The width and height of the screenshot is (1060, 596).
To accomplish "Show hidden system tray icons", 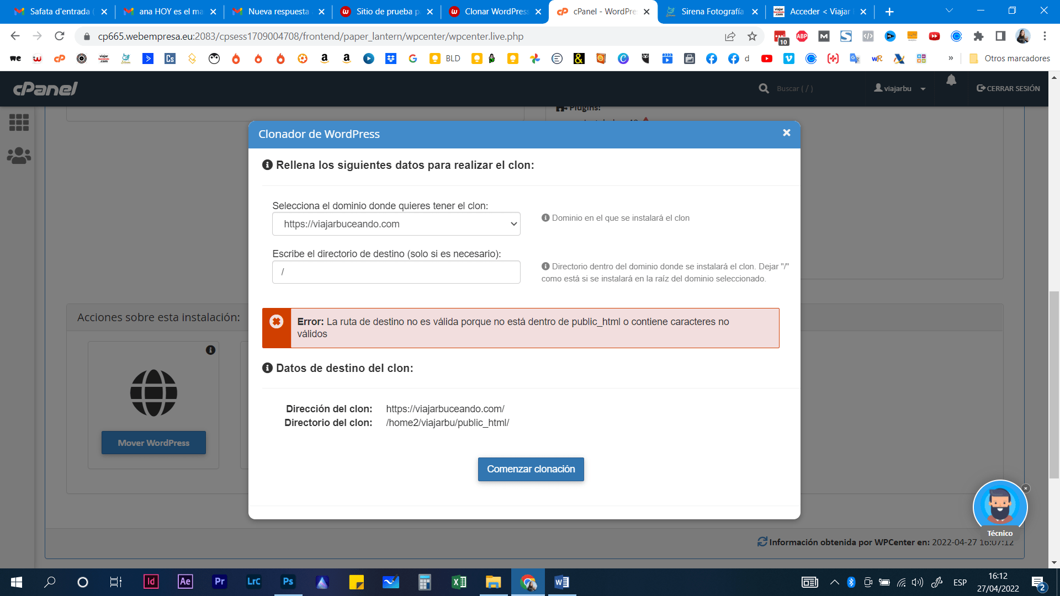I will 835,582.
